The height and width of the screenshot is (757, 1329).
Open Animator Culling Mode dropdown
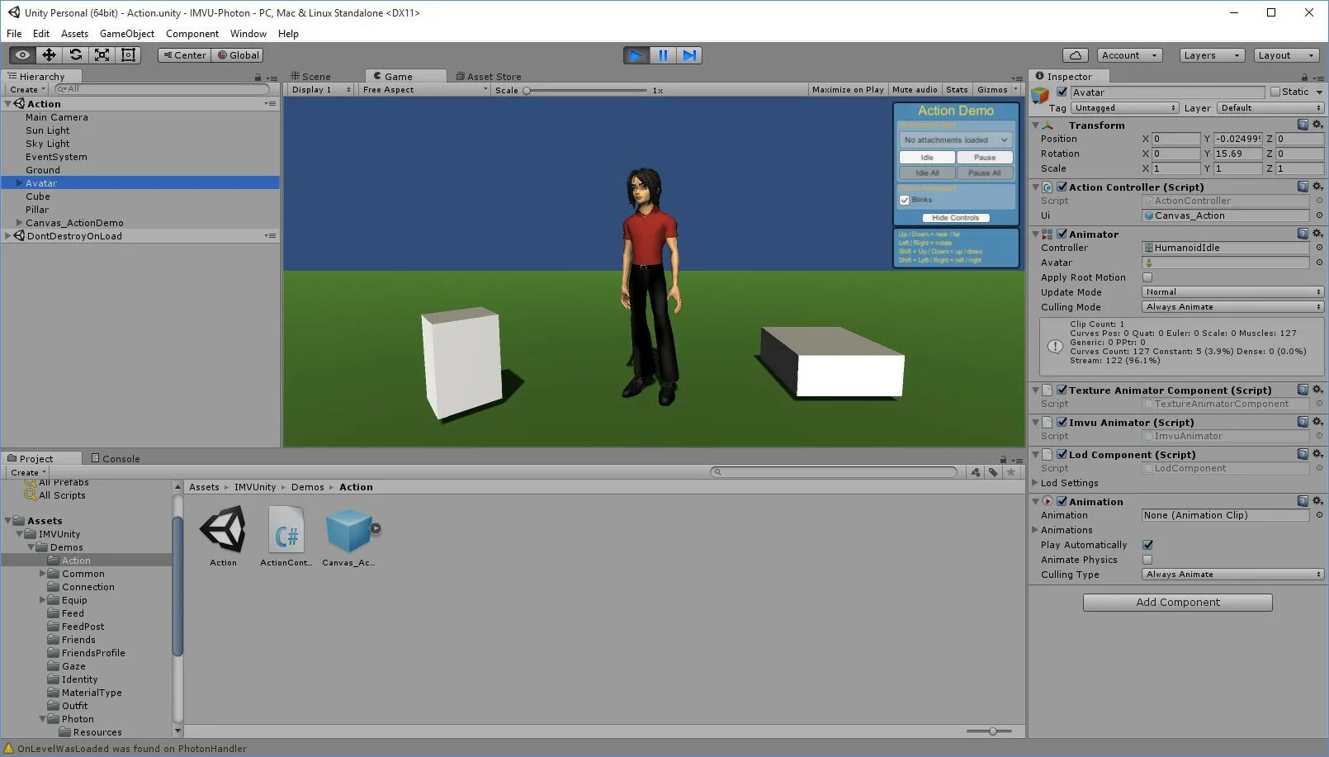pos(1232,307)
